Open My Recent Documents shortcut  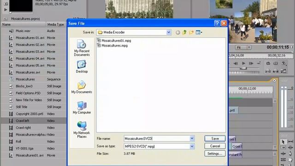(82, 48)
